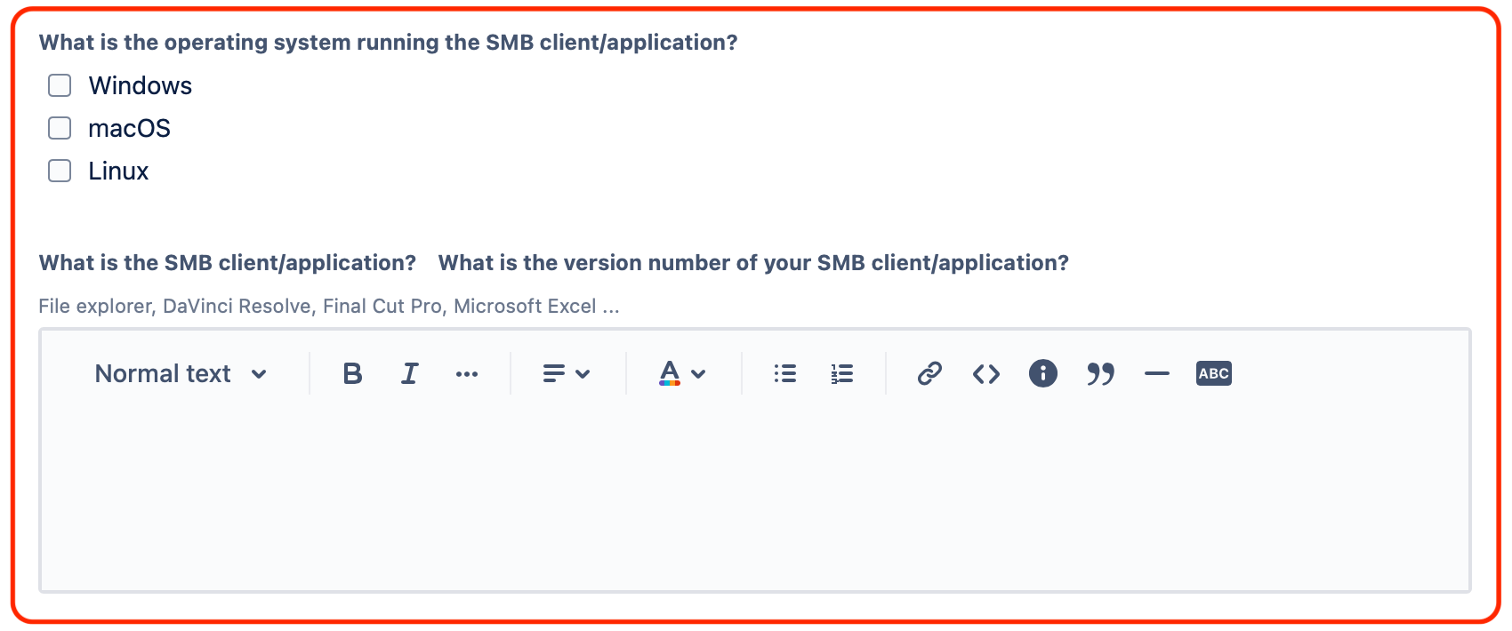Screen dimensions: 1512x631
Task: Click the 'File explorer, DaVinci Resolve' hint text
Action: click(x=329, y=307)
